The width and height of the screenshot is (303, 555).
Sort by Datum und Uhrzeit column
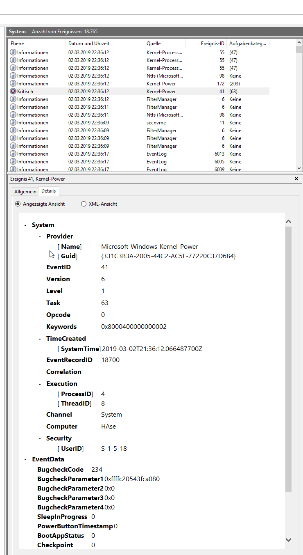[105, 44]
